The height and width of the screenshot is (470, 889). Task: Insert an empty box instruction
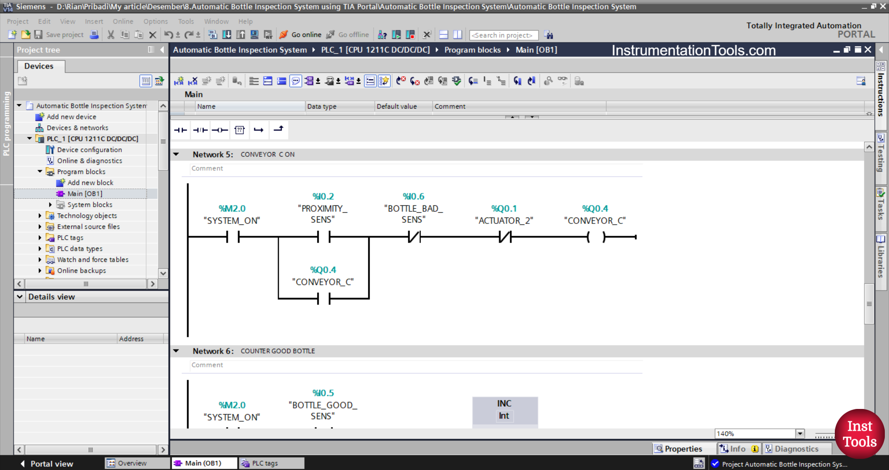click(x=239, y=130)
